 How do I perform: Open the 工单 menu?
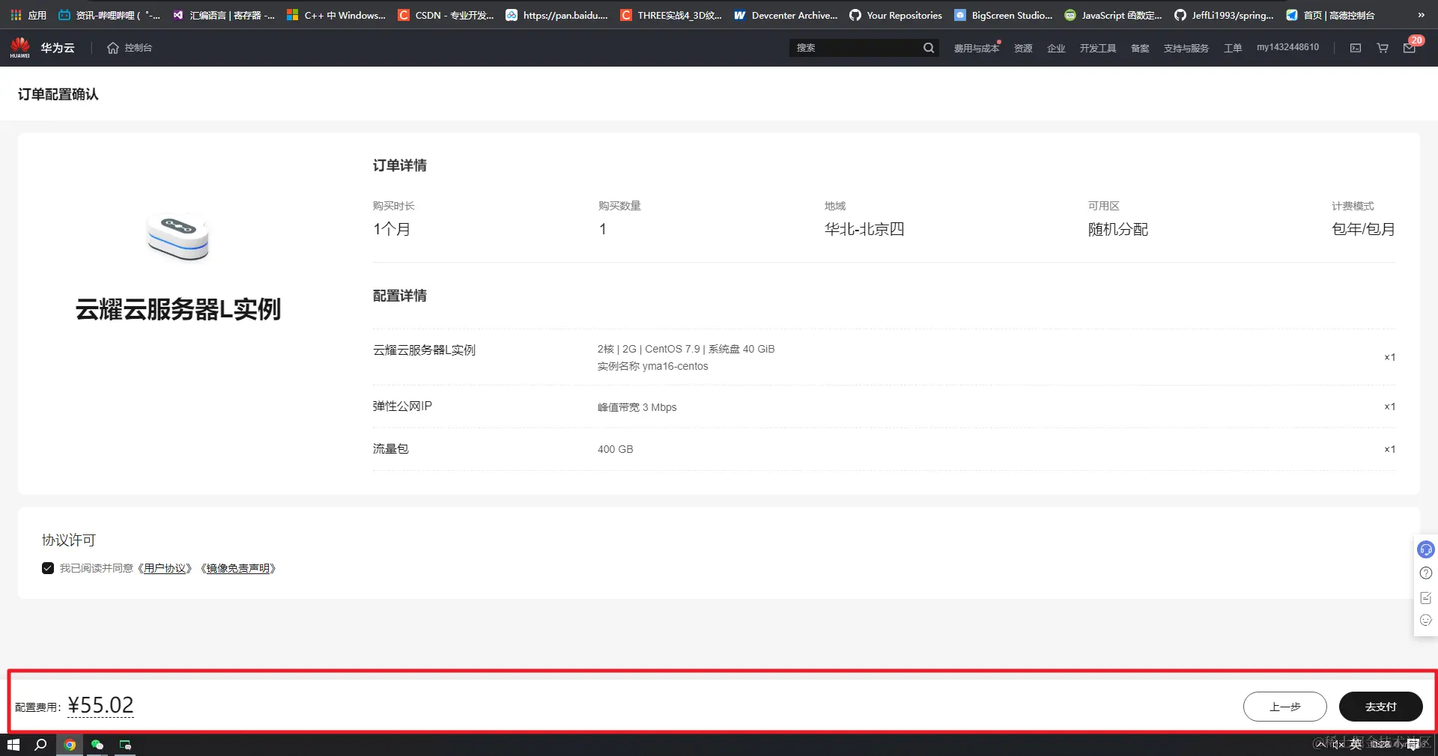coord(1233,48)
